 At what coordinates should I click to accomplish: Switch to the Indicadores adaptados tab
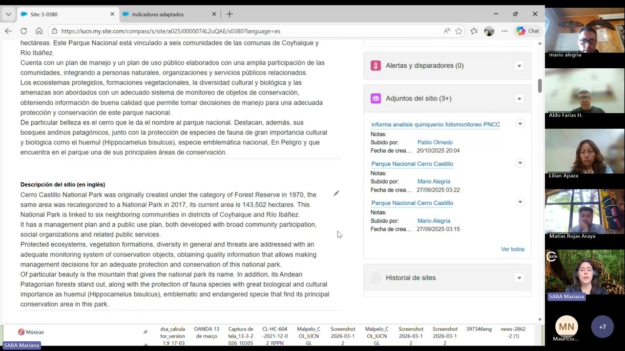[169, 14]
